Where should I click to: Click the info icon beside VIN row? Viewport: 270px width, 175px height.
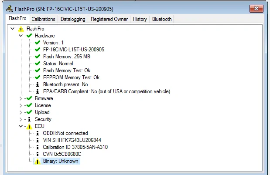click(x=38, y=140)
